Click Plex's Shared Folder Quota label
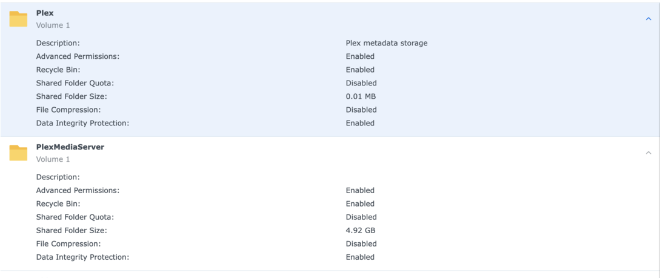This screenshot has height=278, width=660. pyautogui.click(x=75, y=83)
